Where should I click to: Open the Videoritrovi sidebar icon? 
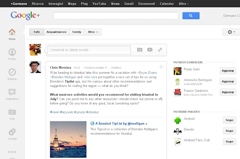click(x=12, y=92)
